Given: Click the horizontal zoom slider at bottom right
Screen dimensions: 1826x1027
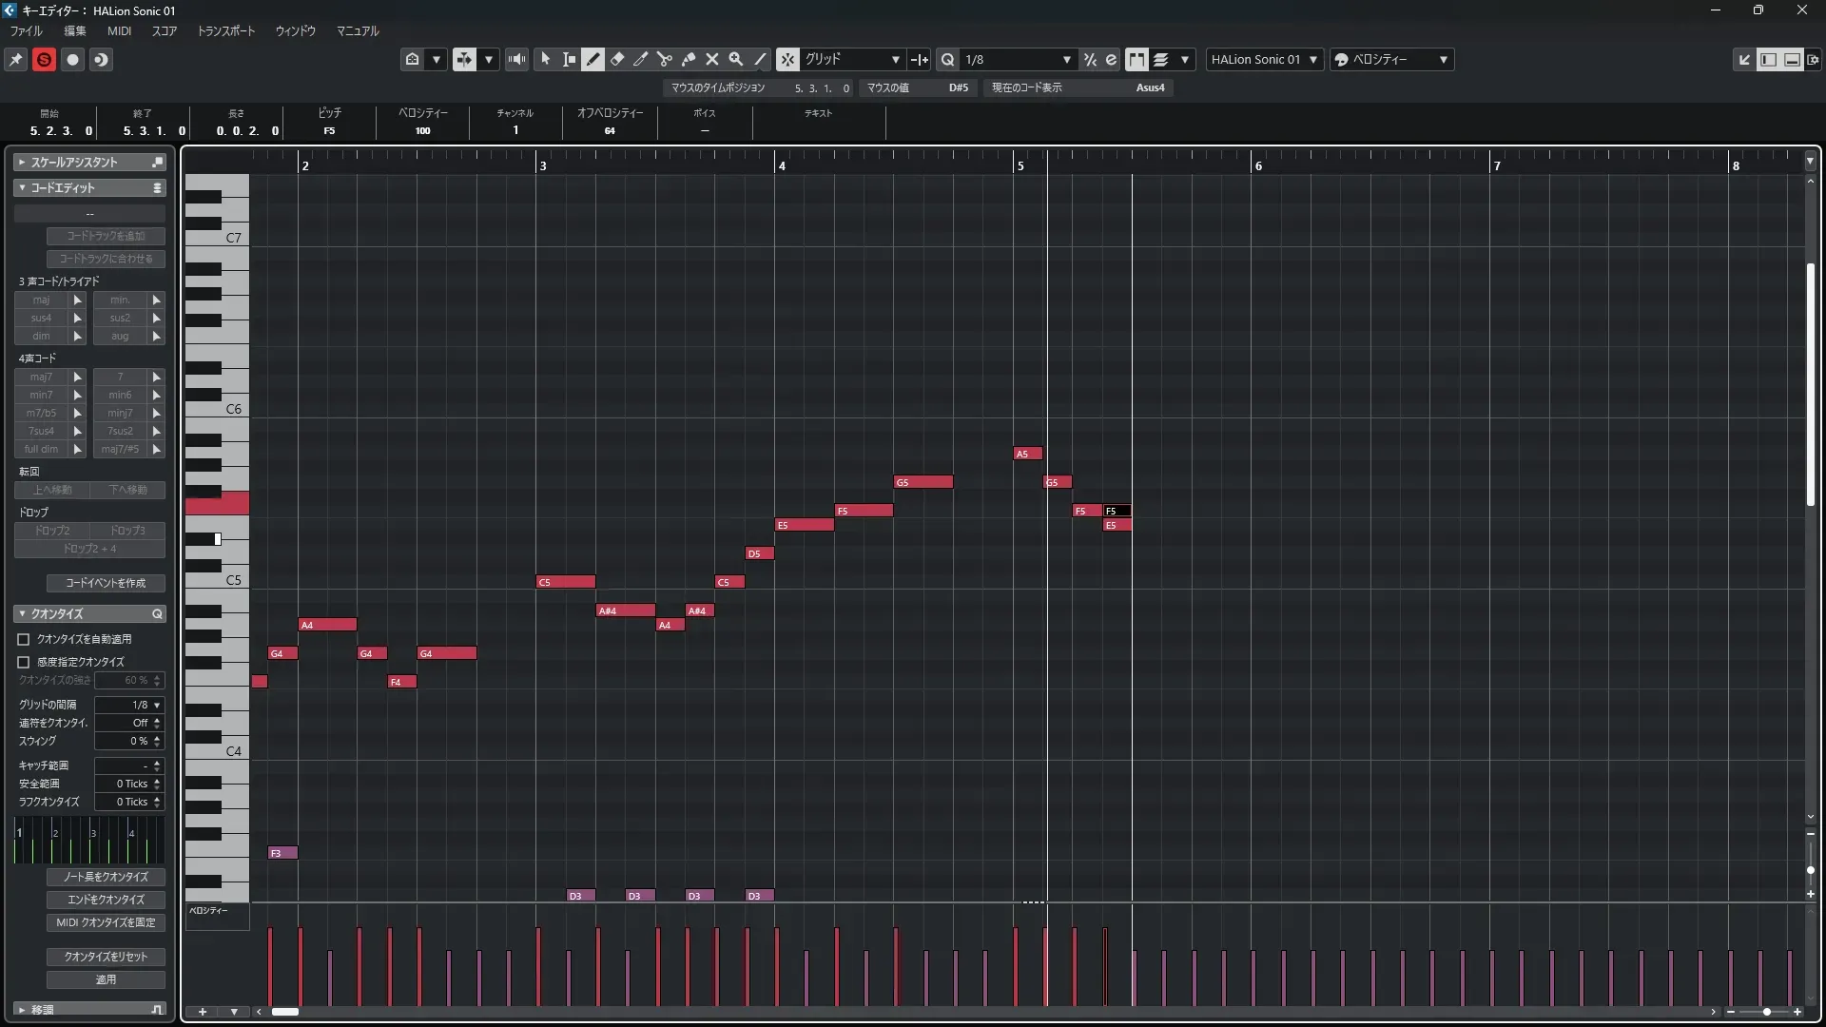Looking at the screenshot, I should click(x=1766, y=1012).
